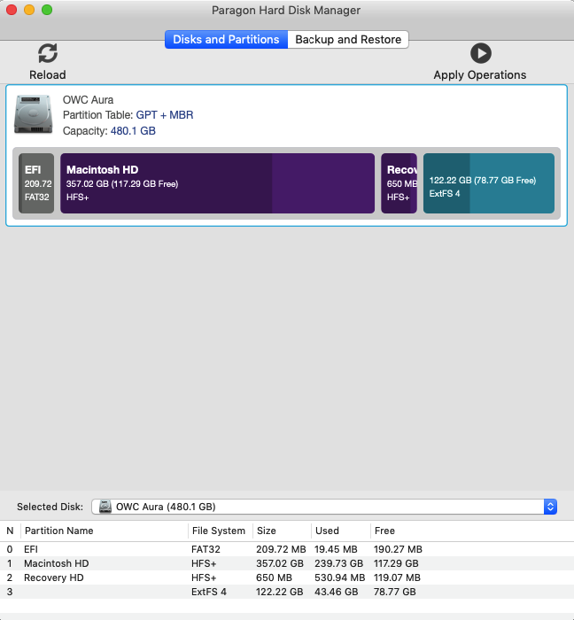Sort by Partition Name column header
Image resolution: width=574 pixels, height=620 pixels.
click(105, 531)
